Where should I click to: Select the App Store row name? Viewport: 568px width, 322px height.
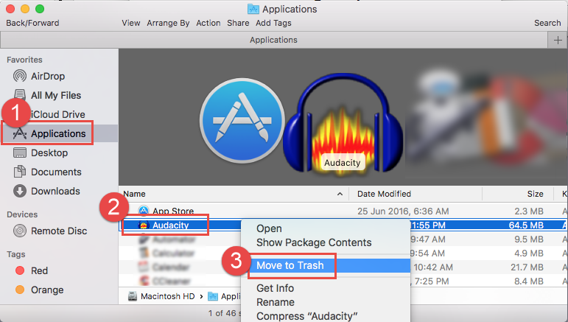(x=173, y=211)
